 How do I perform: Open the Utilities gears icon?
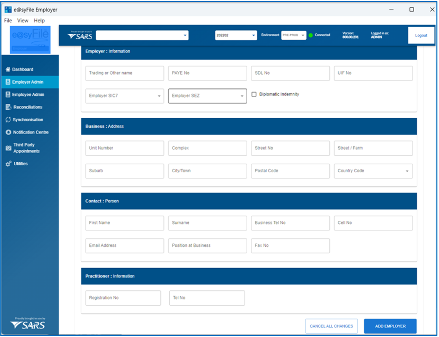click(x=8, y=164)
